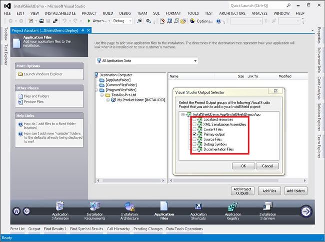Viewport: 325px width, 242px height.
Task: Close the Visual Studio Output Selector dialog
Action: pos(275,91)
